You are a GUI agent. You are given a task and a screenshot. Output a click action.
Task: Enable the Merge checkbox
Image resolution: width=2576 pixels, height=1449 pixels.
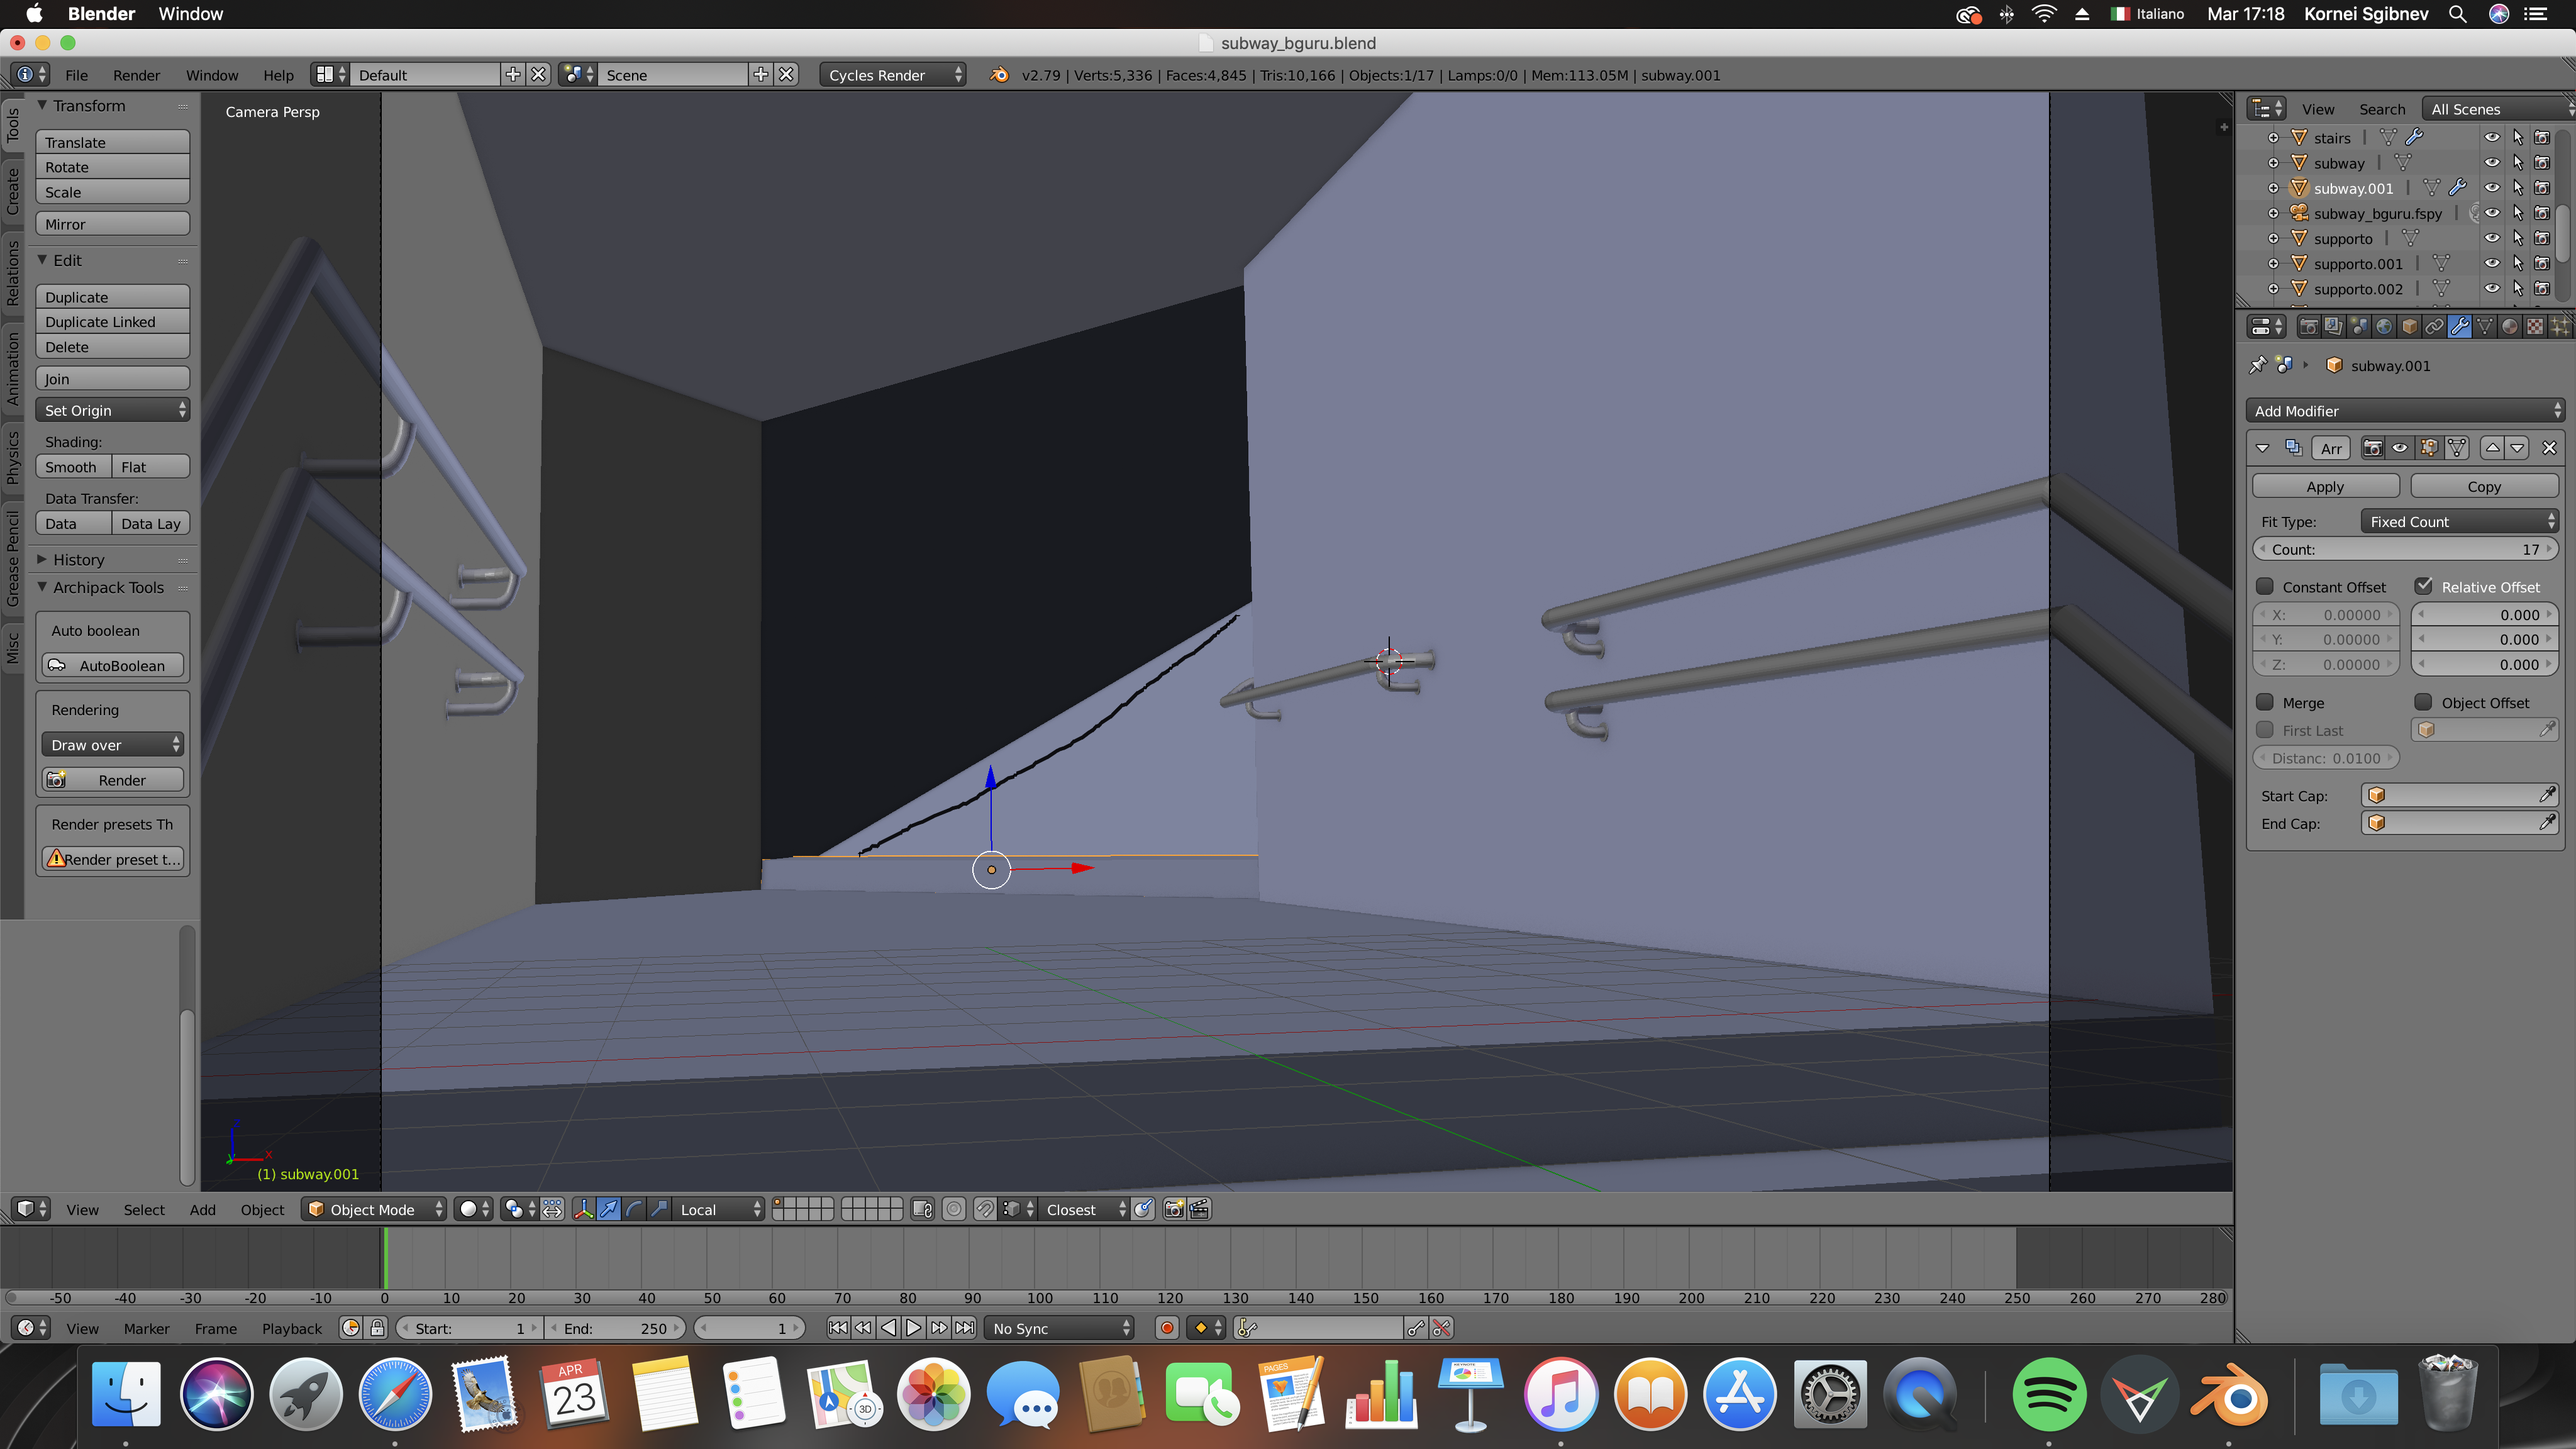pos(2266,703)
